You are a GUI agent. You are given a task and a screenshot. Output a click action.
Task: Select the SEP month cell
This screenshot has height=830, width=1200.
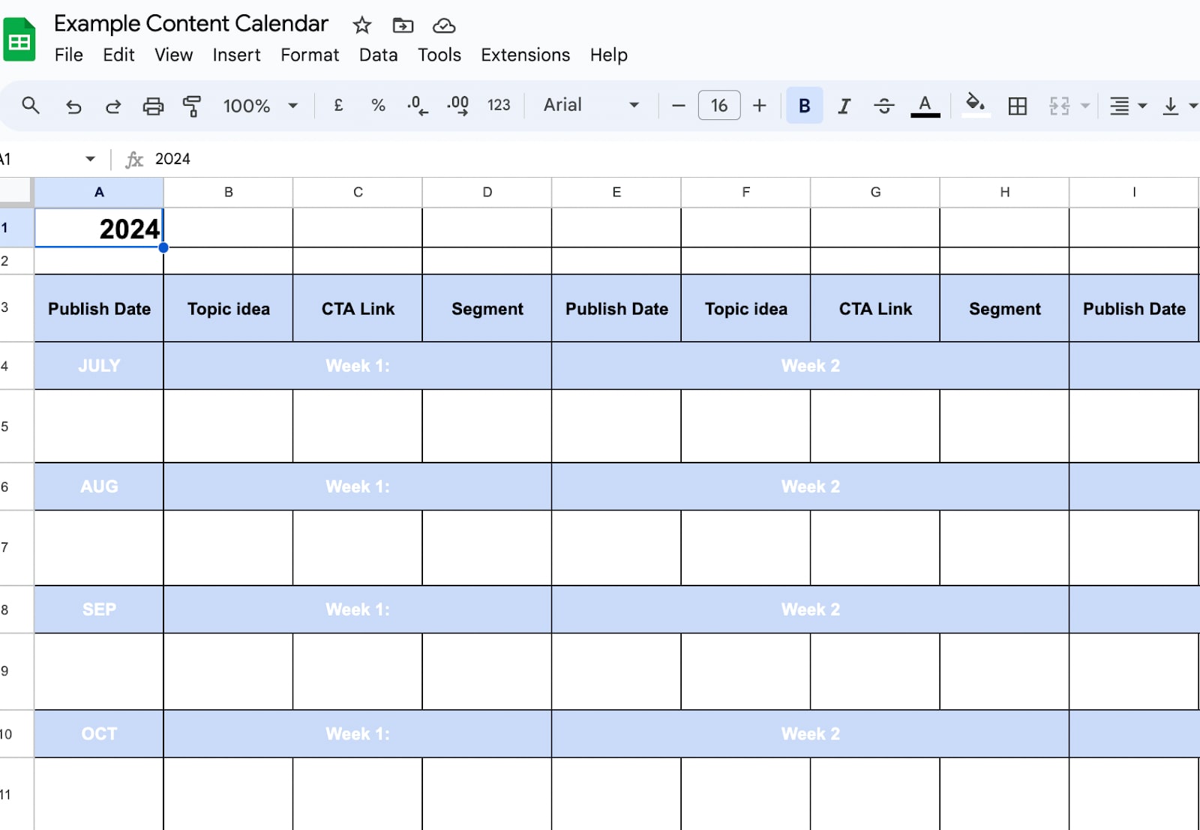99,610
